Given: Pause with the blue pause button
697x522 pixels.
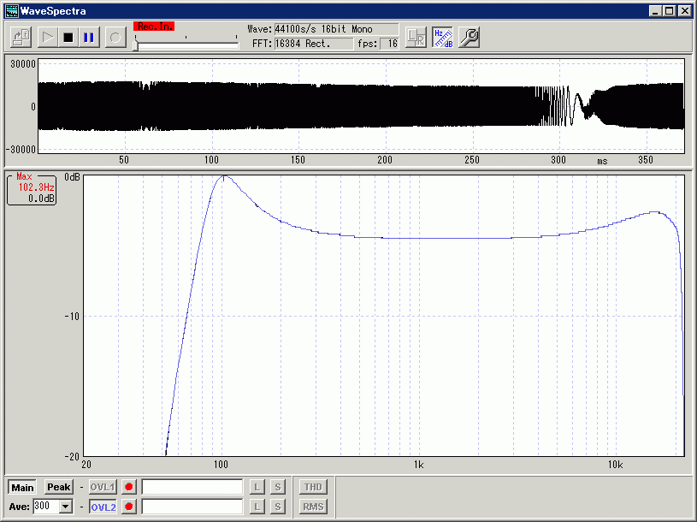Looking at the screenshot, I should pos(89,38).
